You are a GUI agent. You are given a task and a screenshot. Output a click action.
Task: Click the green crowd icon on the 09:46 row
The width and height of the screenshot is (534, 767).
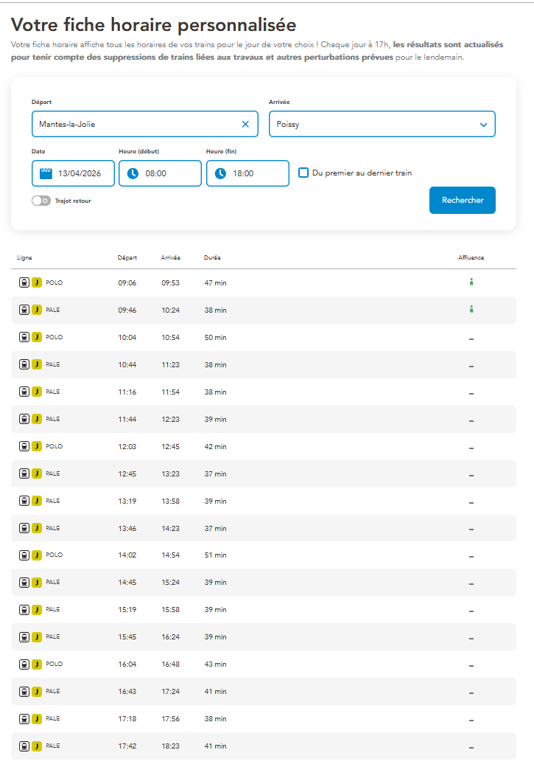(x=471, y=309)
